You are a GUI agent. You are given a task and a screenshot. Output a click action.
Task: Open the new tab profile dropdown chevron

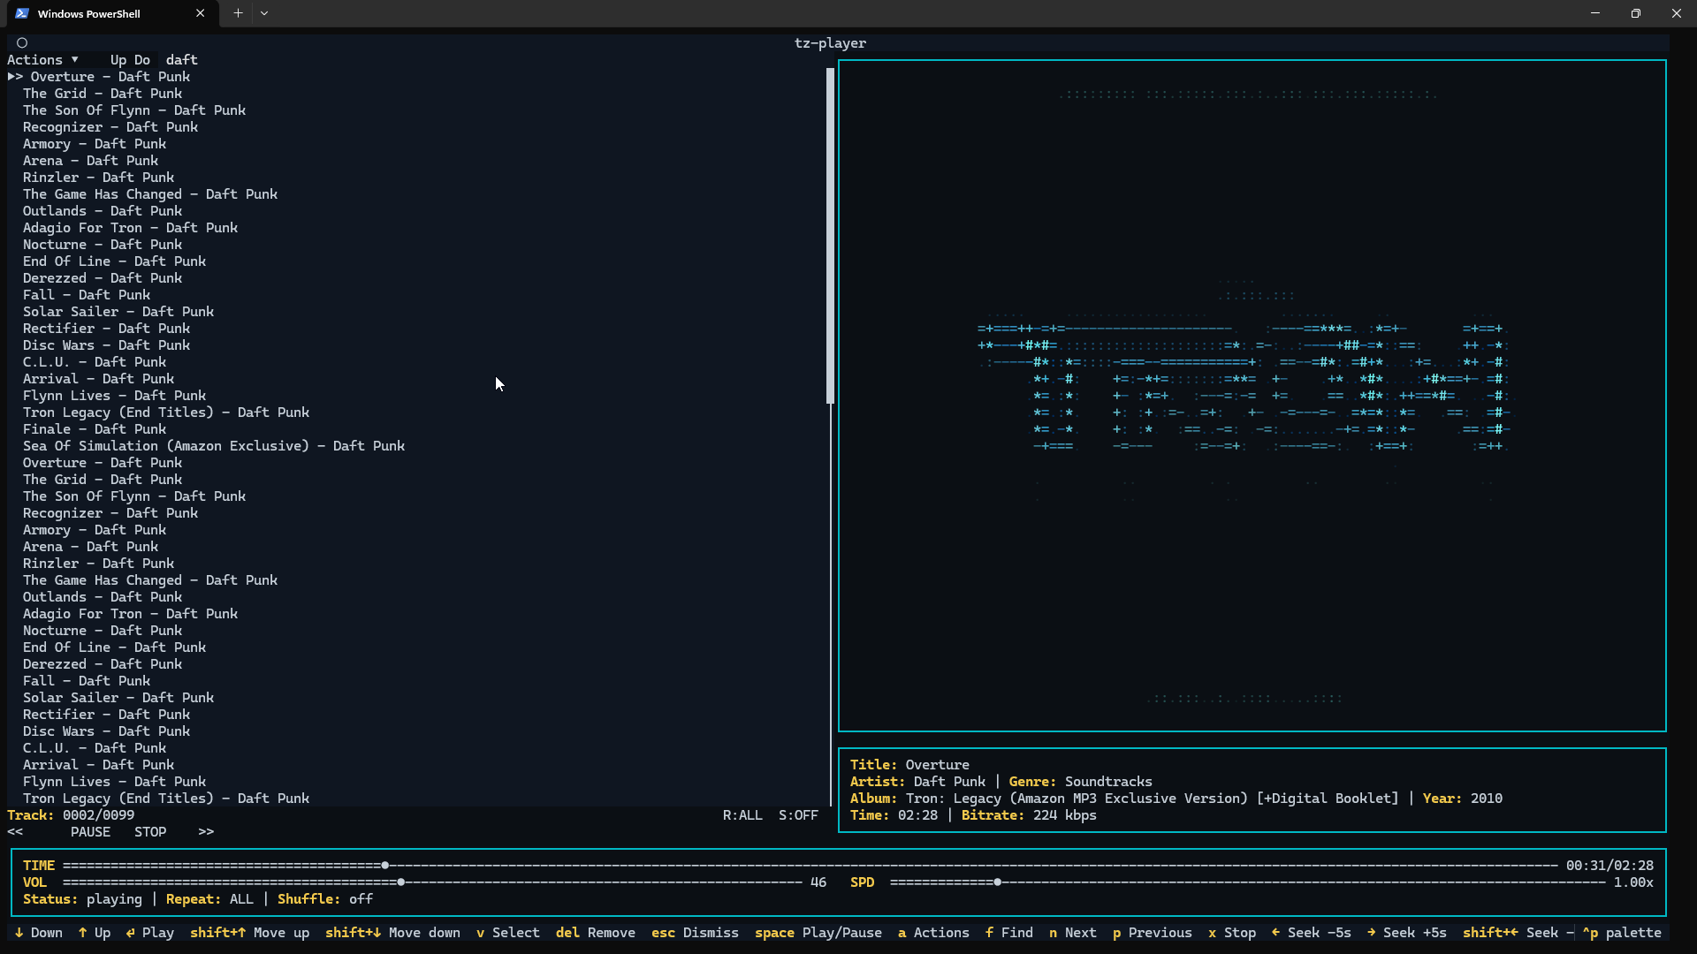click(x=264, y=13)
